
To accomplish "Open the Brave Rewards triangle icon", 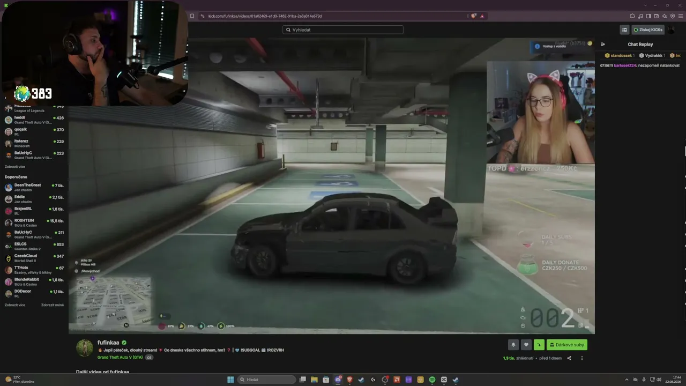I will pyautogui.click(x=482, y=16).
